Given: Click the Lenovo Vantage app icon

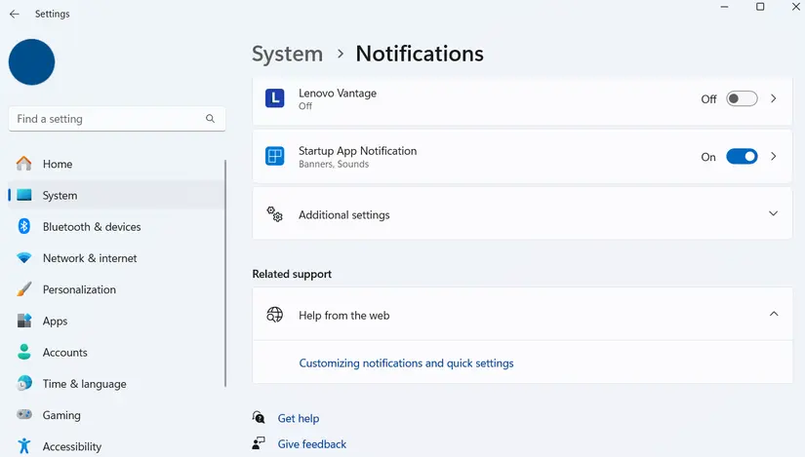Looking at the screenshot, I should (x=275, y=98).
